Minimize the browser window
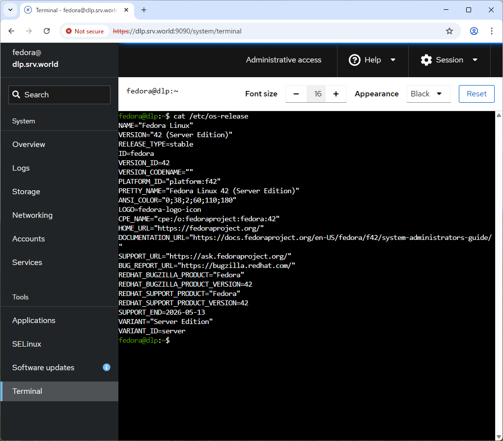The width and height of the screenshot is (503, 441). click(x=446, y=10)
